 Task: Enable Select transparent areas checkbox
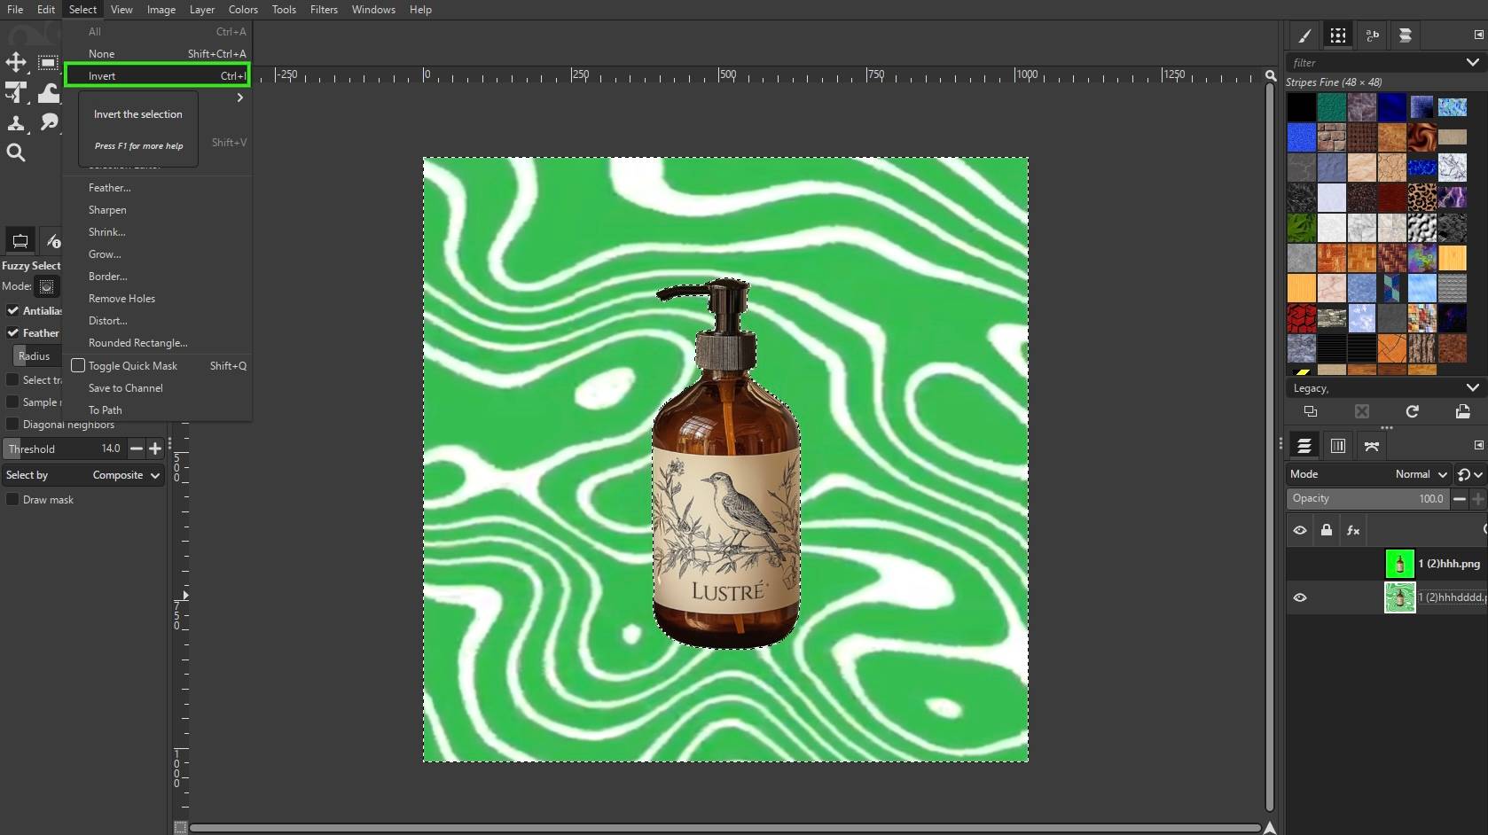[13, 379]
